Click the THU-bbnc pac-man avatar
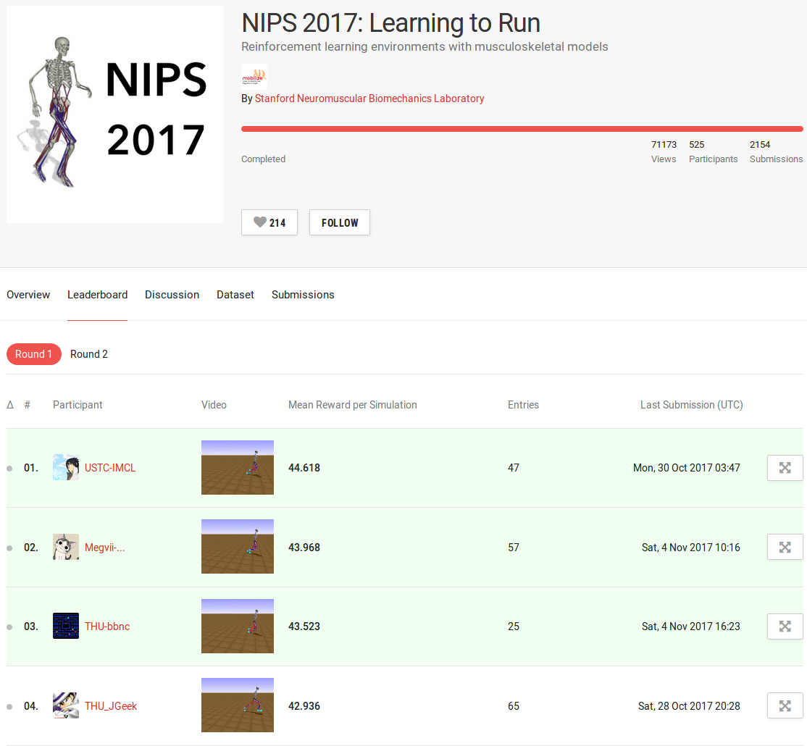Screen dimensions: 807x746 pyautogui.click(x=66, y=626)
